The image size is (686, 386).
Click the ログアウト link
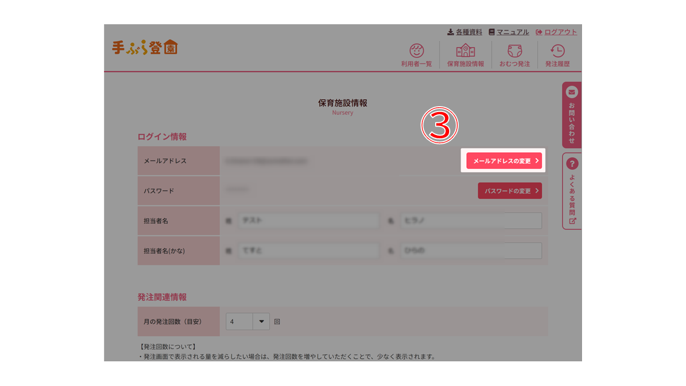tap(556, 32)
